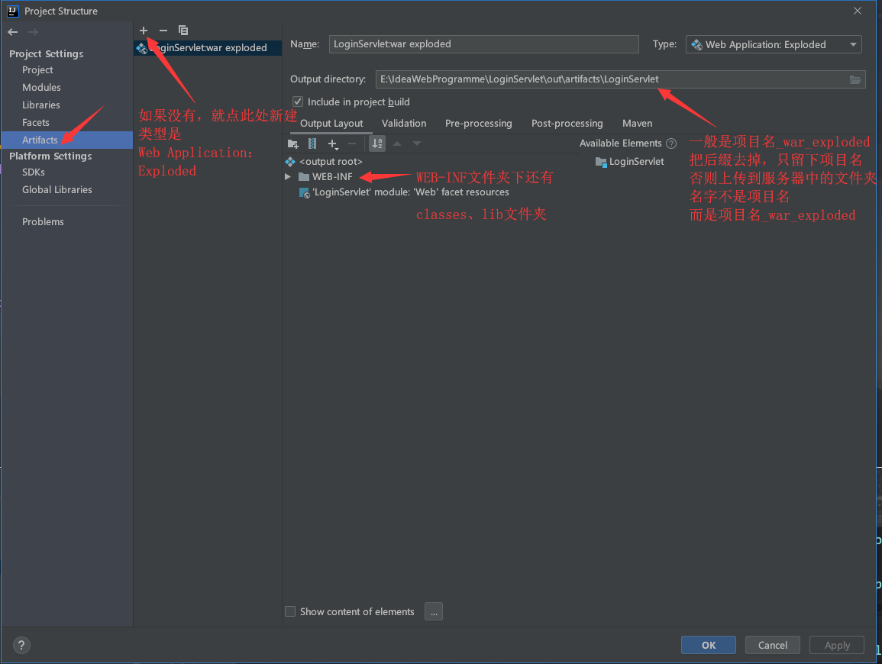The image size is (882, 664).
Task: Click the help question mark button
Action: 21,646
